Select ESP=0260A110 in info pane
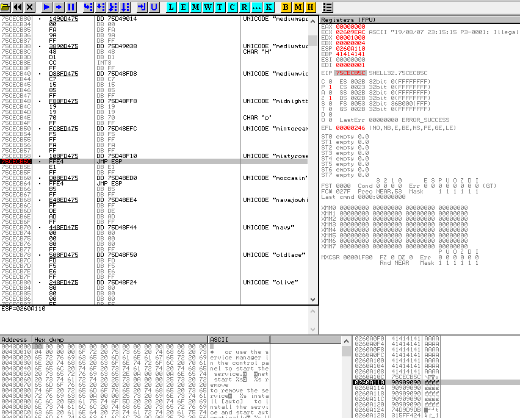The image size is (520, 418). pyautogui.click(x=23, y=309)
